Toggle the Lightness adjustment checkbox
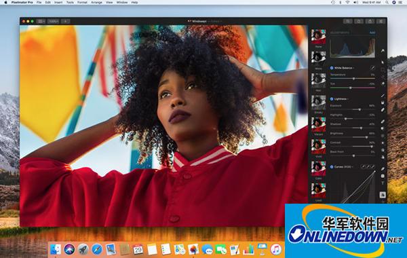 pyautogui.click(x=332, y=99)
